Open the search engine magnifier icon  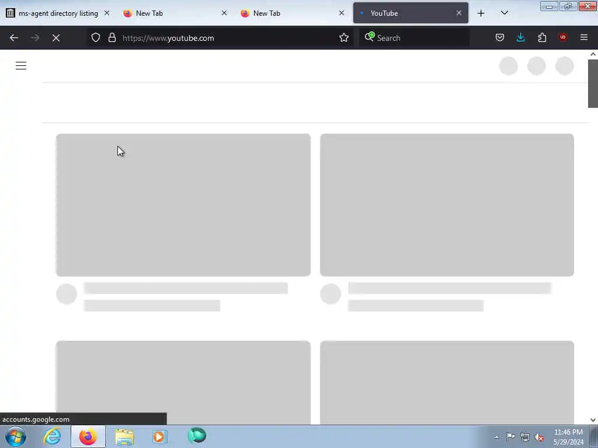click(369, 37)
